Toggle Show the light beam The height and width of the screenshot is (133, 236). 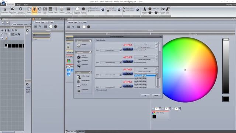(x=77, y=11)
